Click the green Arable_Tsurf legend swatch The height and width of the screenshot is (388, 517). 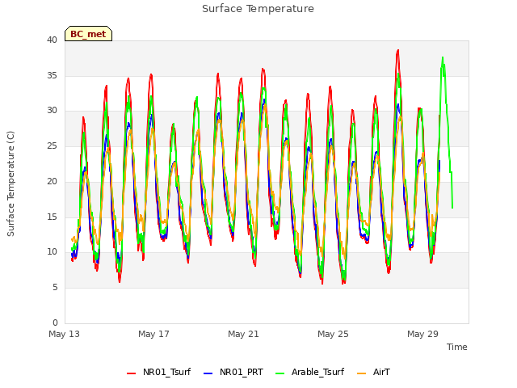click(280, 373)
